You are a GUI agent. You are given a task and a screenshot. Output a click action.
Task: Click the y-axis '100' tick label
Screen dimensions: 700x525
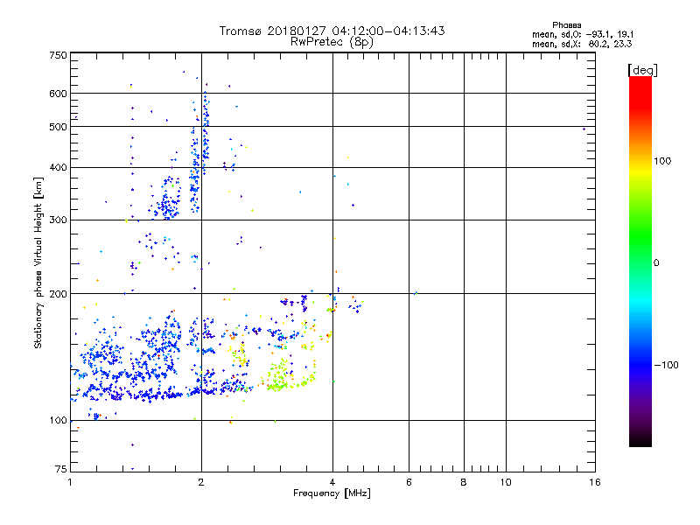[58, 420]
